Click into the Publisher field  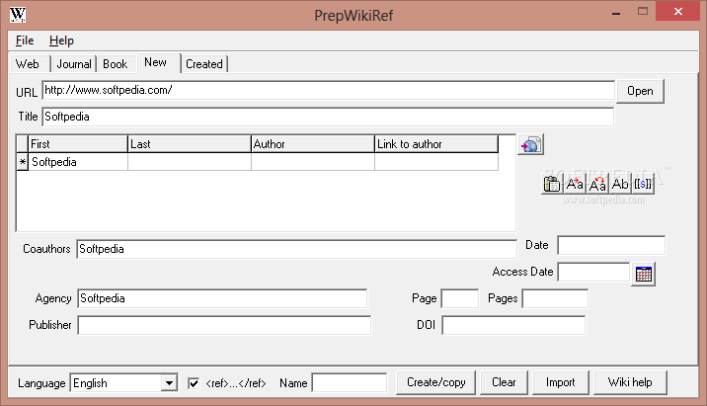coord(224,325)
